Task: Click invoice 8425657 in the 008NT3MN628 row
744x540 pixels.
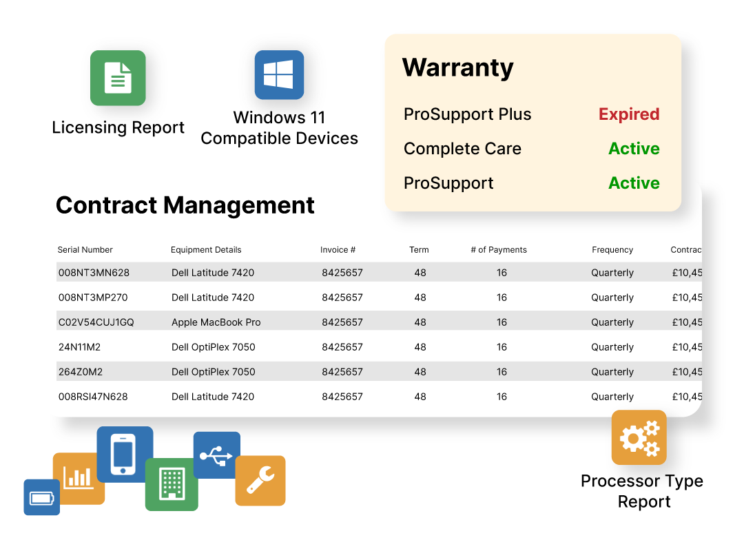Action: tap(342, 273)
